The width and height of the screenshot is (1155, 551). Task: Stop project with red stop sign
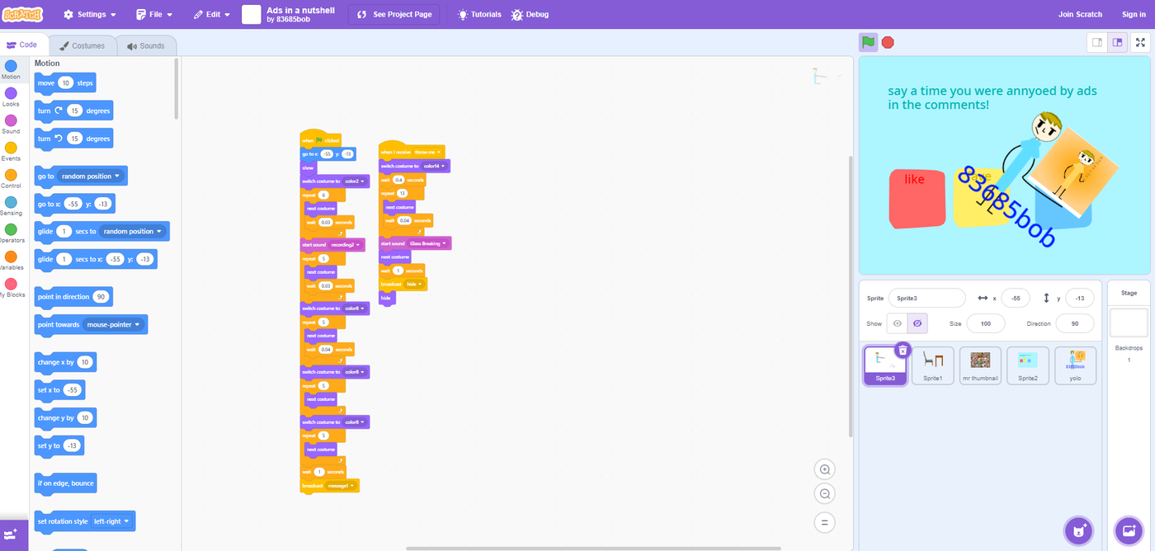click(888, 42)
